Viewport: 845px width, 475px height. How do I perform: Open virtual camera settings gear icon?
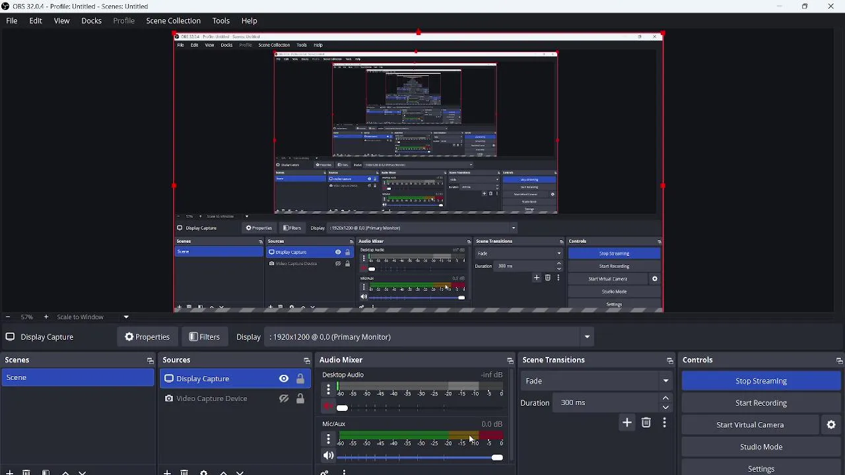pos(831,426)
